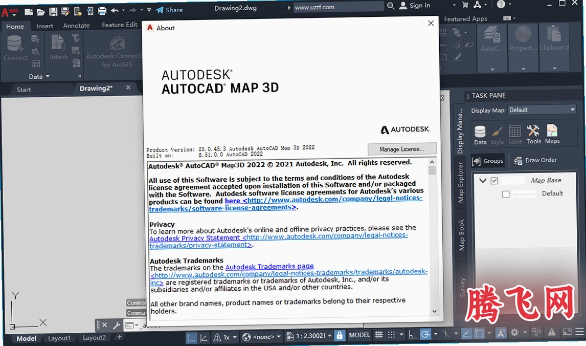Toggle the Clean Screen icon in status bar
586x346 pixels.
[x=567, y=331]
